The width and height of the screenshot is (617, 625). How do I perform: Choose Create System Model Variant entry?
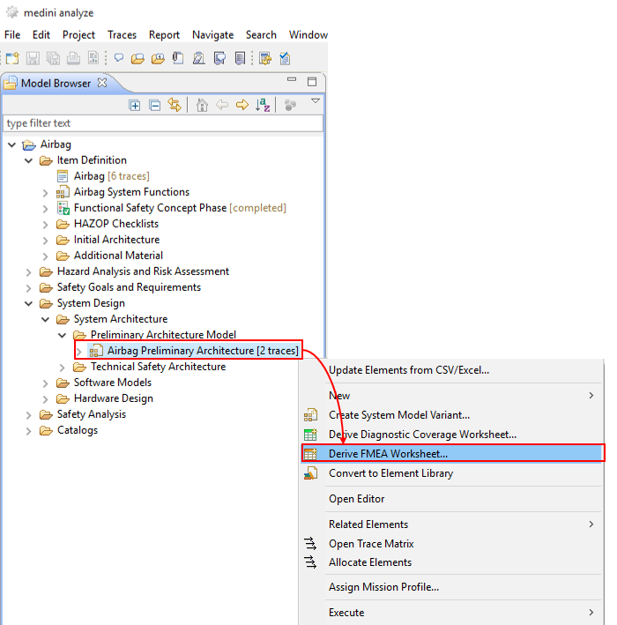click(399, 415)
